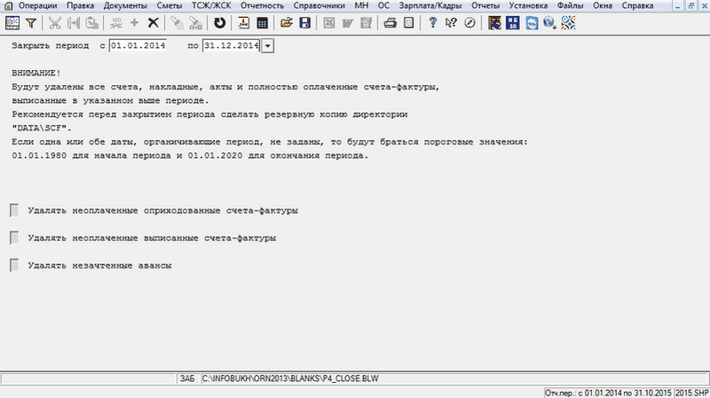The height and width of the screenshot is (398, 710).
Task: Click the scissors cut icon
Action: pyautogui.click(x=55, y=23)
